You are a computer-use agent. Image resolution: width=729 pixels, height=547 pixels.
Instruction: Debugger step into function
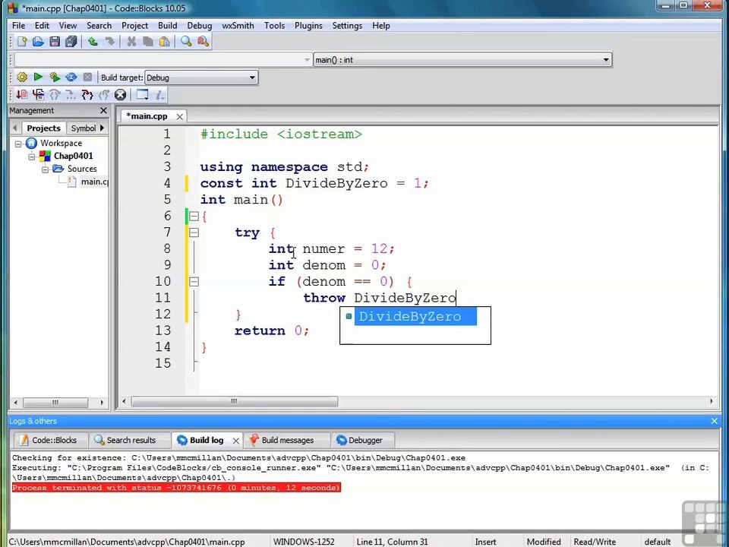(x=87, y=95)
